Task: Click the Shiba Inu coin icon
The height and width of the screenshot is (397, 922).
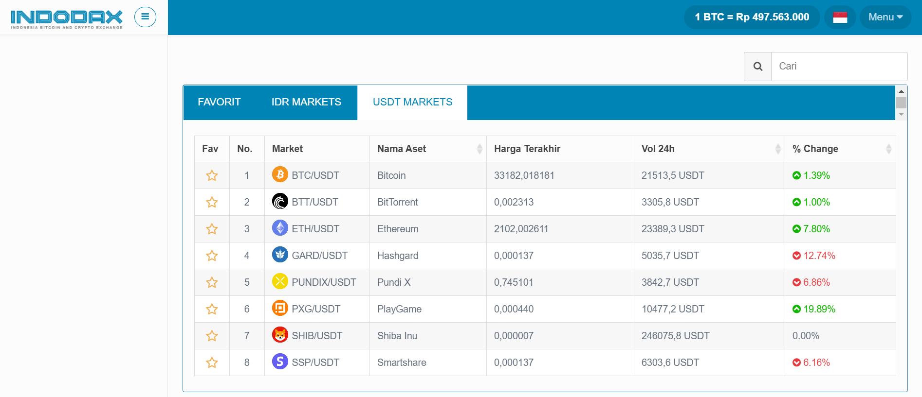Action: pyautogui.click(x=280, y=335)
